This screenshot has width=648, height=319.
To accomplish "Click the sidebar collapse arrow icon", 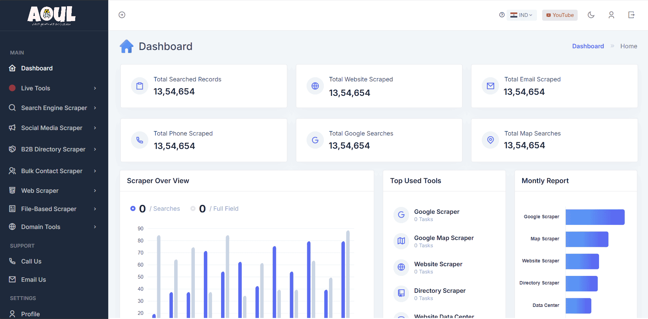I will click(122, 14).
